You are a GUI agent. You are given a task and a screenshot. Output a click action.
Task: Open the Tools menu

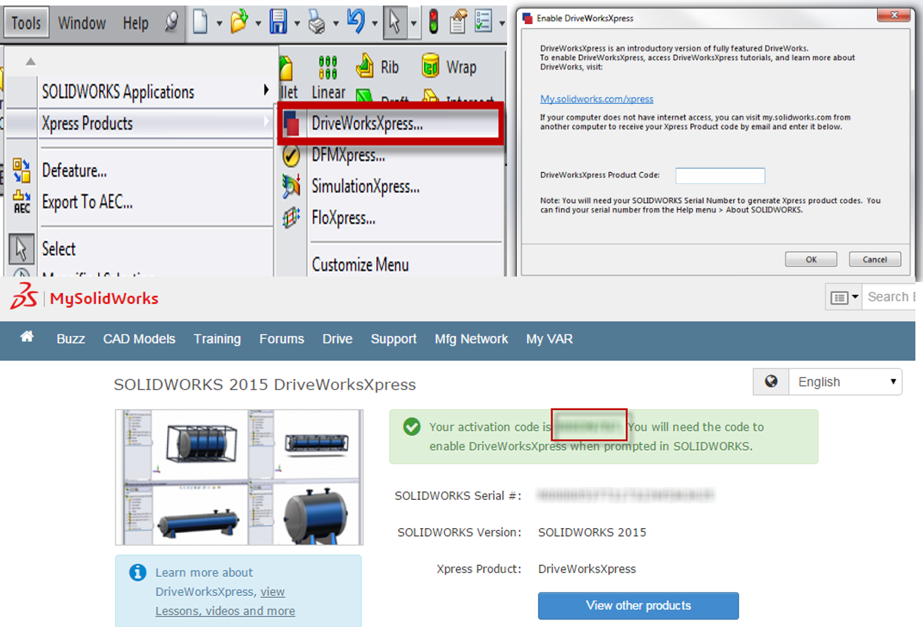pyautogui.click(x=26, y=23)
